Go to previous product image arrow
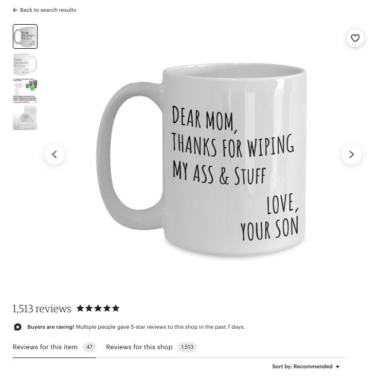This screenshot has height=376, width=380. [x=55, y=154]
